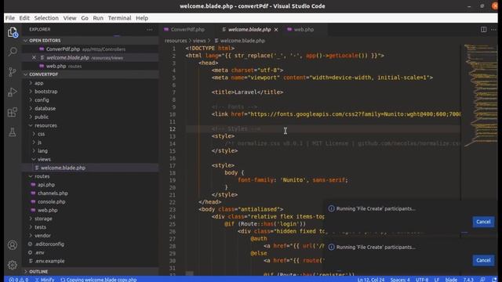Click the Split Editor icon
The width and height of the screenshot is (502, 282).
tap(483, 30)
